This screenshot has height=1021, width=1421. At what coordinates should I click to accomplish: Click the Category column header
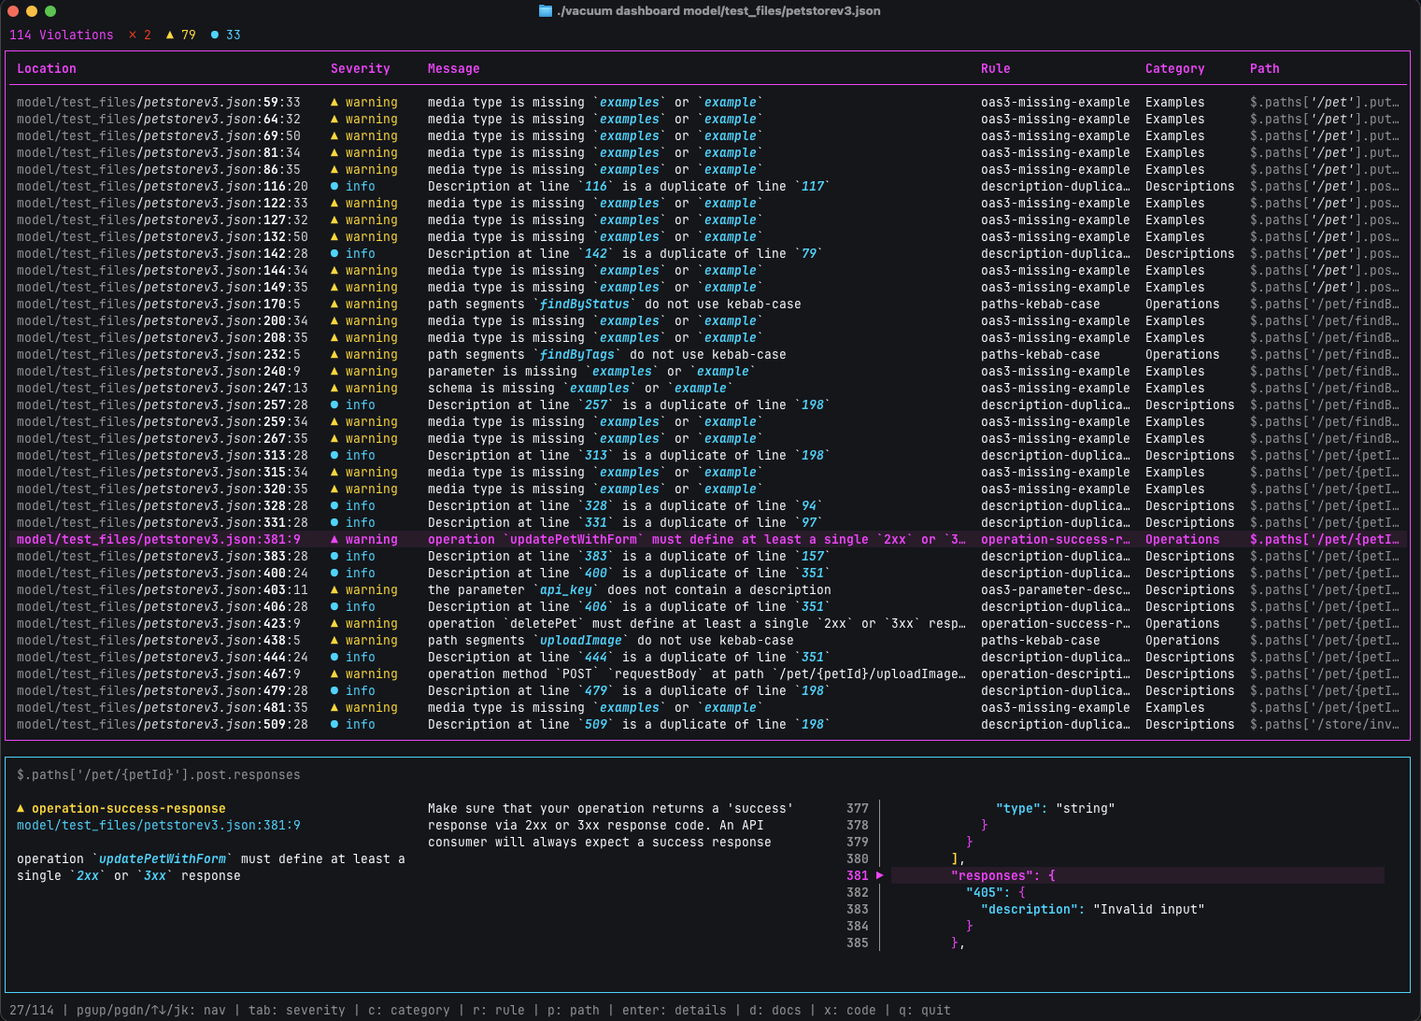[1175, 69]
